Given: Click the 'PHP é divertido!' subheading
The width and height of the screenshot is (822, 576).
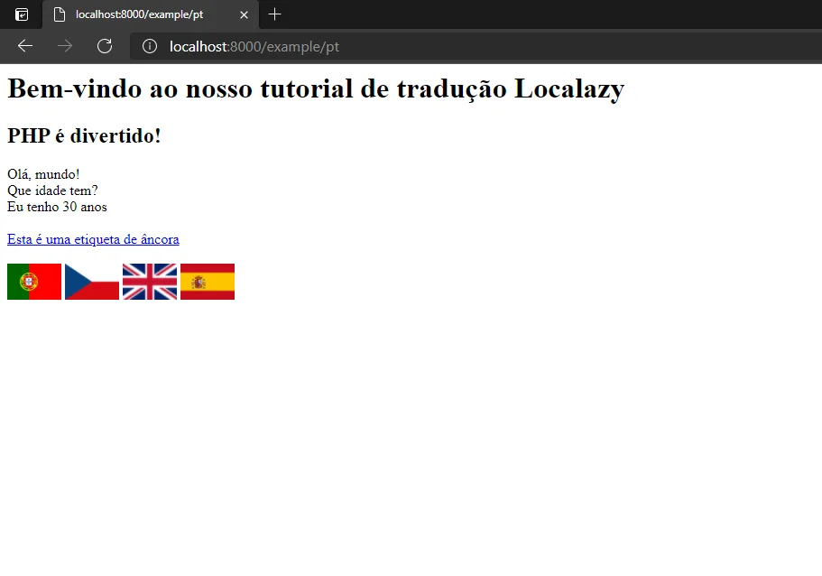Looking at the screenshot, I should [84, 135].
